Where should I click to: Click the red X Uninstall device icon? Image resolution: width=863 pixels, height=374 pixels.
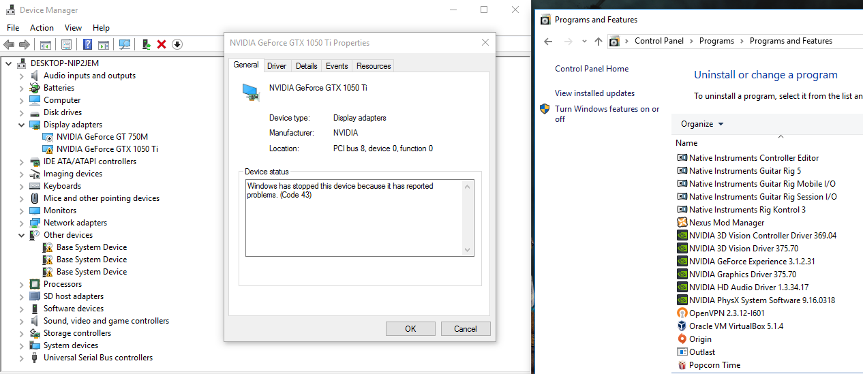(162, 44)
